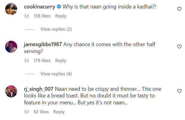View the 62 likes list
Viewport: 185px width, 120px height.
click(41, 112)
